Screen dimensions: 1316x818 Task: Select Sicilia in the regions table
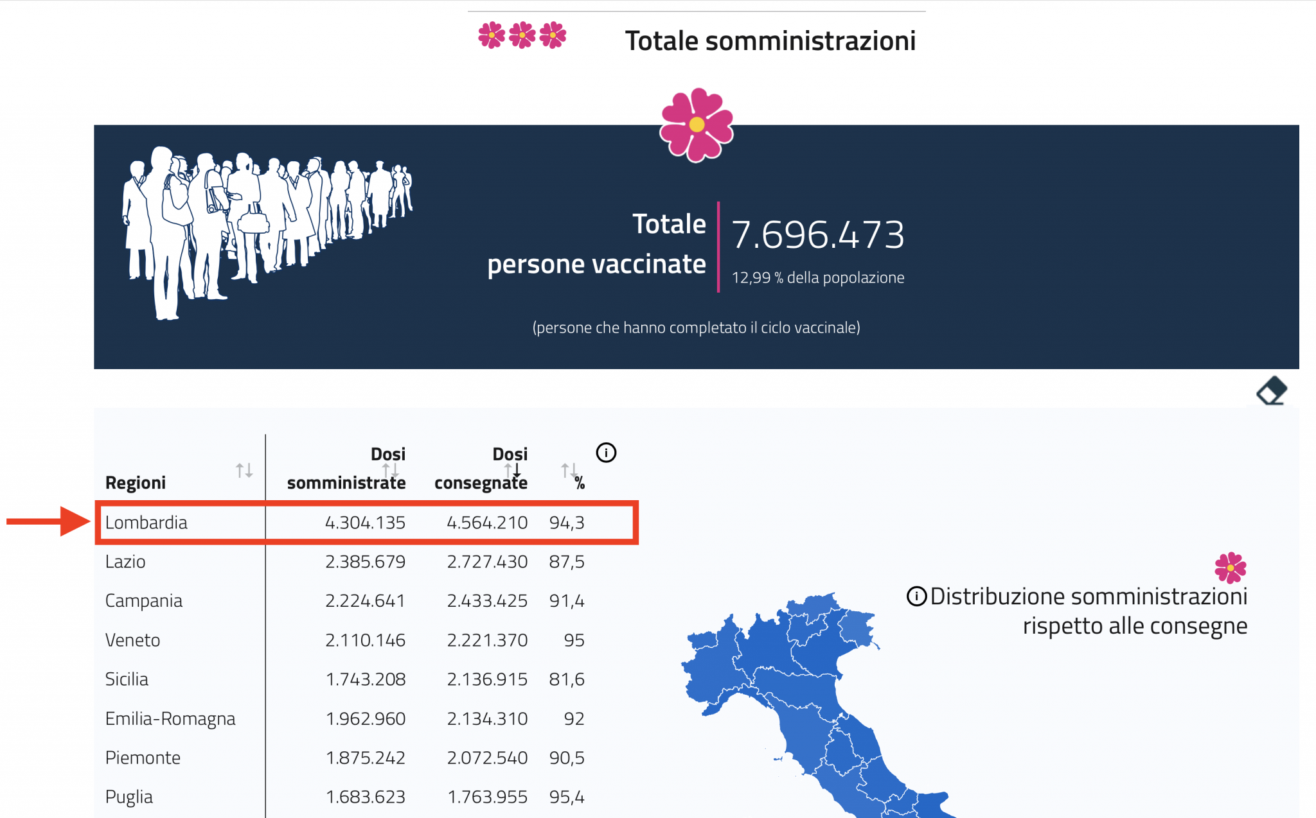[x=345, y=679]
